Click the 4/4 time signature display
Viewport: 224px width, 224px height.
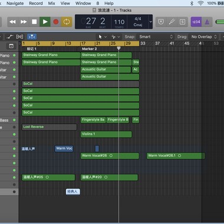click(x=138, y=19)
